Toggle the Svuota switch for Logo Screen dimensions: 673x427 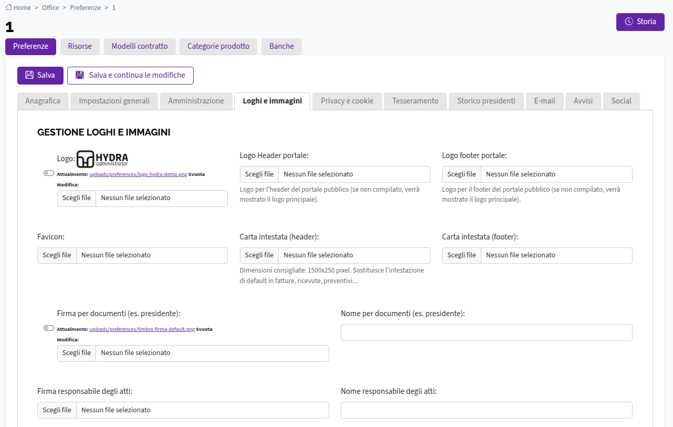click(49, 173)
